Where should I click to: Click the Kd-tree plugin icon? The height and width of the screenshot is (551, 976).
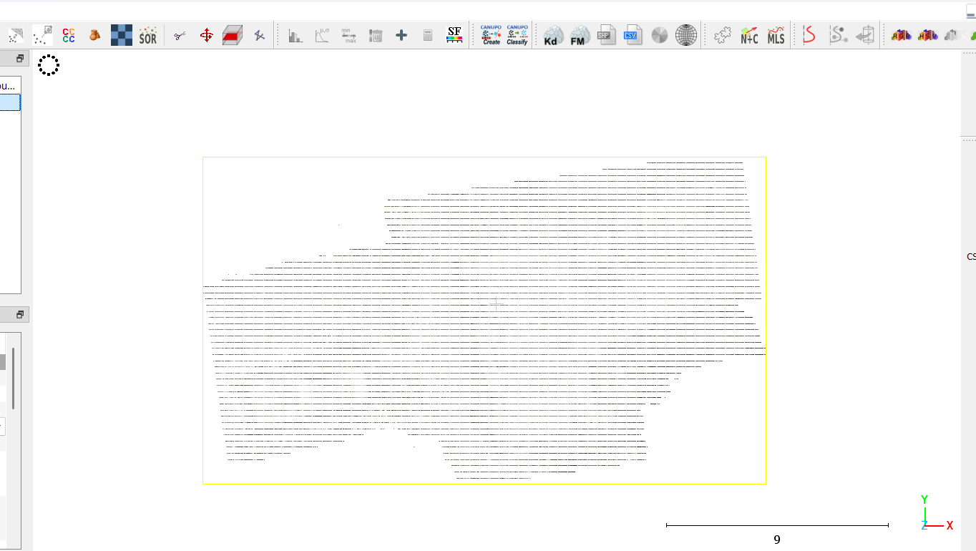click(553, 35)
